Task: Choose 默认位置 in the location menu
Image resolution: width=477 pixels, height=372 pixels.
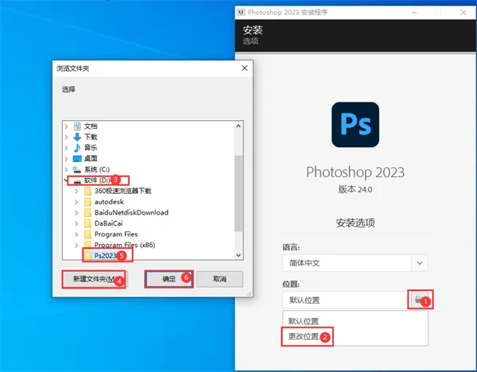Action: click(304, 321)
